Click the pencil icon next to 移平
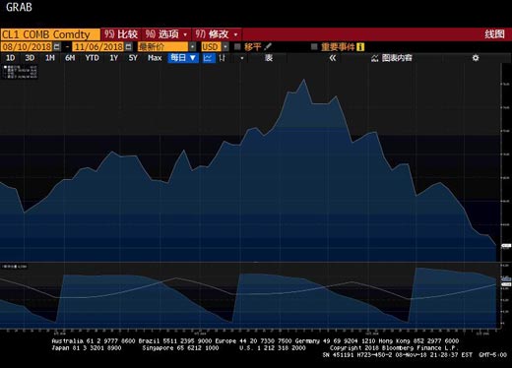 (x=268, y=47)
